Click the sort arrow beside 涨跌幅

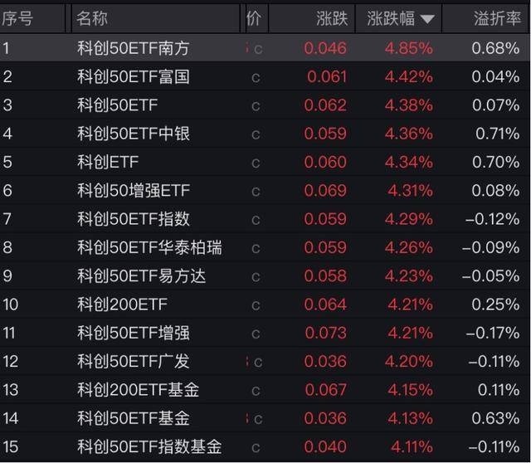[427, 19]
